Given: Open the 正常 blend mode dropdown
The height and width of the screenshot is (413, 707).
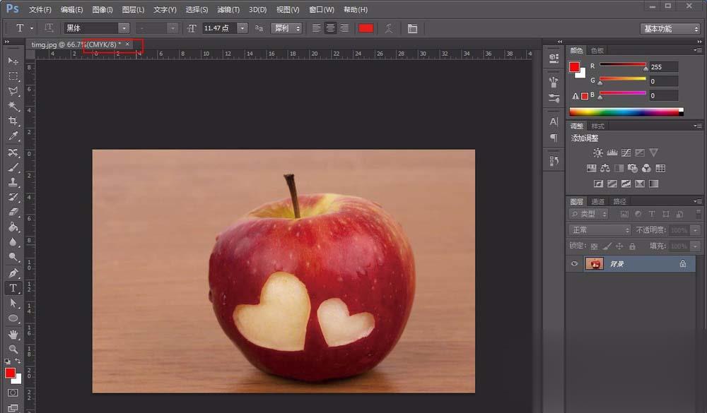Looking at the screenshot, I should [600, 230].
